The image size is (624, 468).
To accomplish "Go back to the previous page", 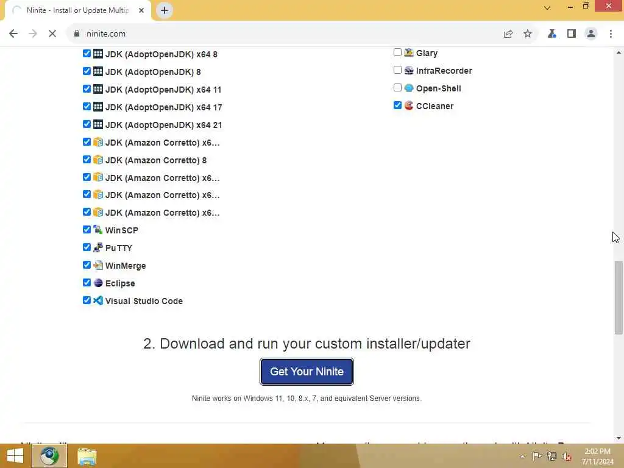I will [x=13, y=34].
